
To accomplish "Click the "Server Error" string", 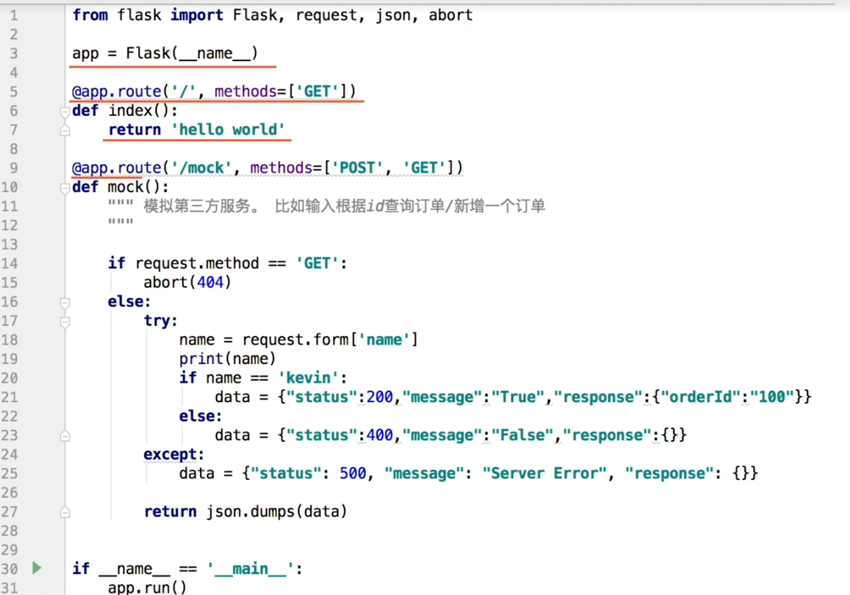I will (544, 474).
